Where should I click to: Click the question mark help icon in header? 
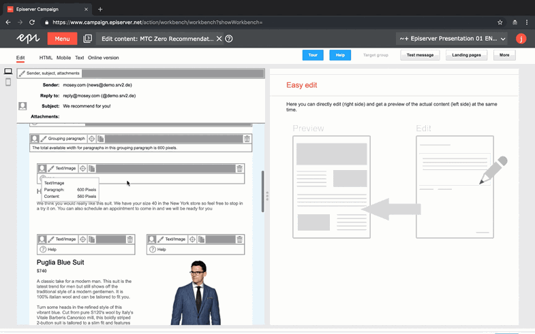tap(229, 39)
